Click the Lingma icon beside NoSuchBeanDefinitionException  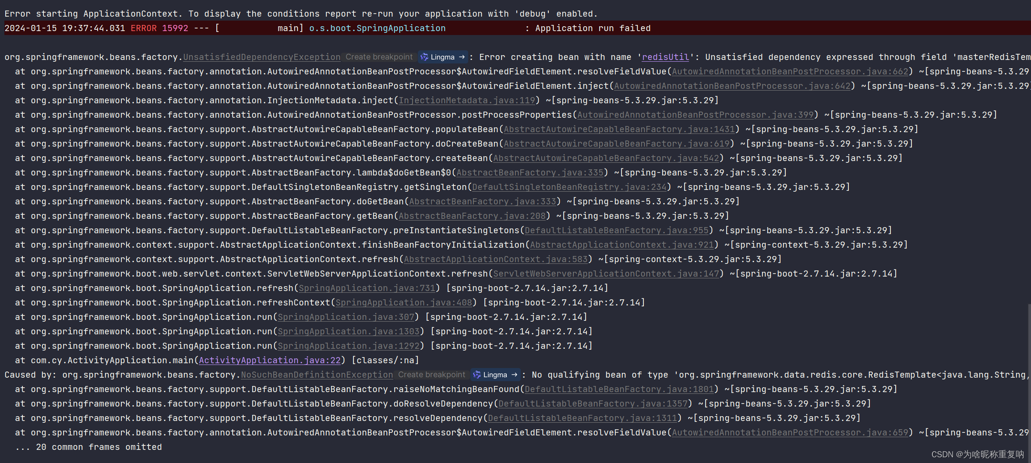(477, 375)
